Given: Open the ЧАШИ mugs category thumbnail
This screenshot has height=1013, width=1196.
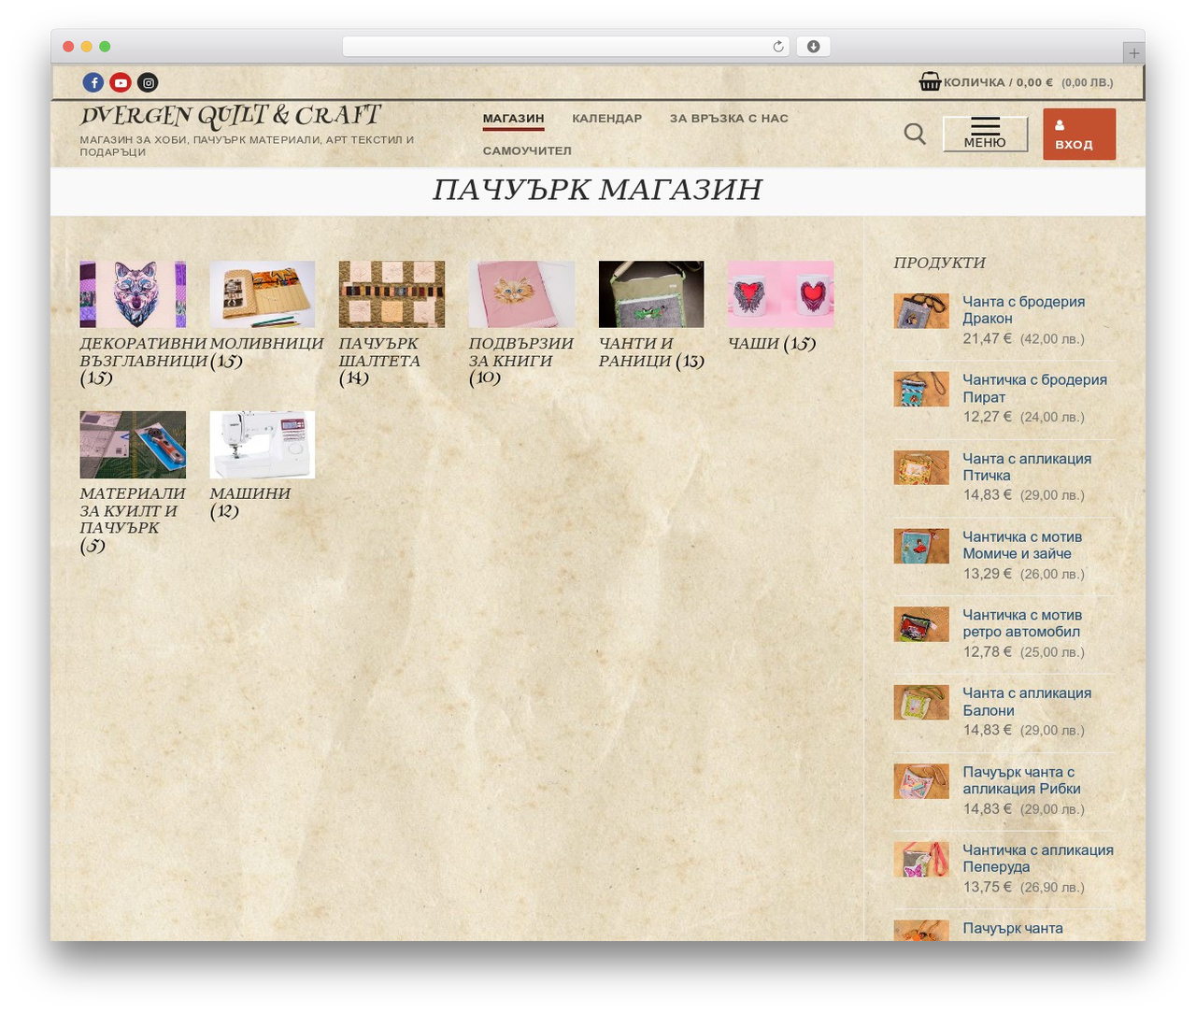Looking at the screenshot, I should click(x=780, y=294).
